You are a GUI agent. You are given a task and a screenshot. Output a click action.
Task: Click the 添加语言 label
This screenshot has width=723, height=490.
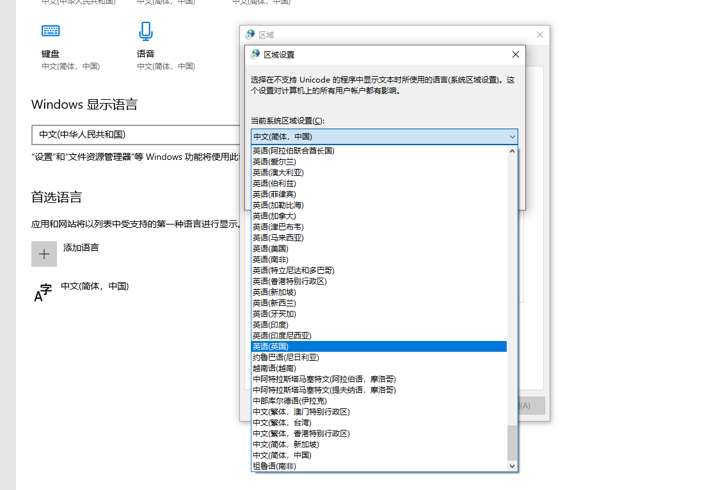pyautogui.click(x=81, y=248)
